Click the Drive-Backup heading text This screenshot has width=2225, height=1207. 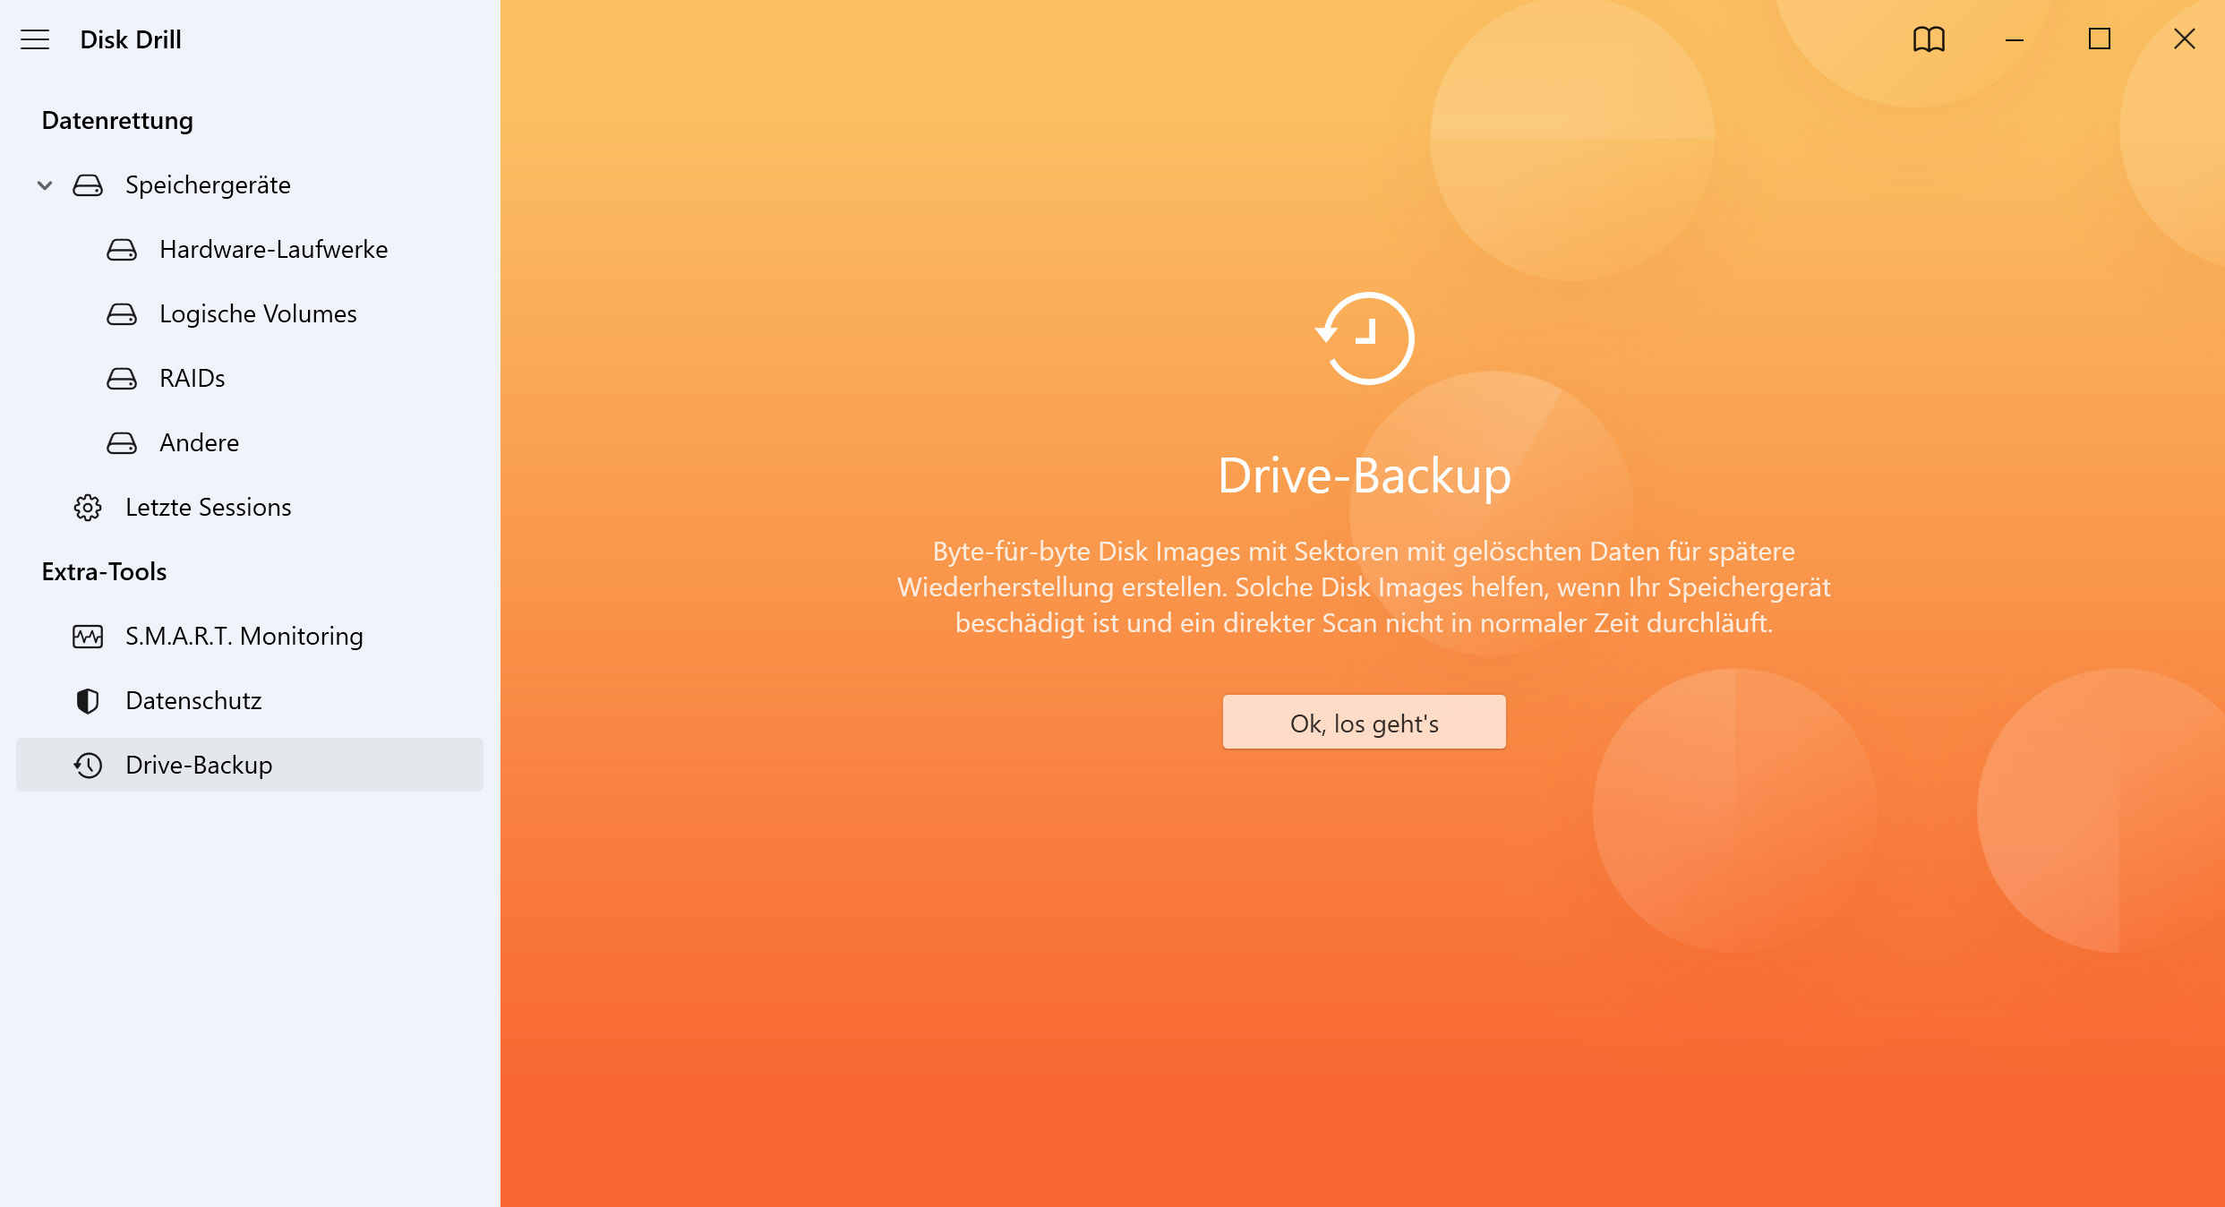[1365, 475]
